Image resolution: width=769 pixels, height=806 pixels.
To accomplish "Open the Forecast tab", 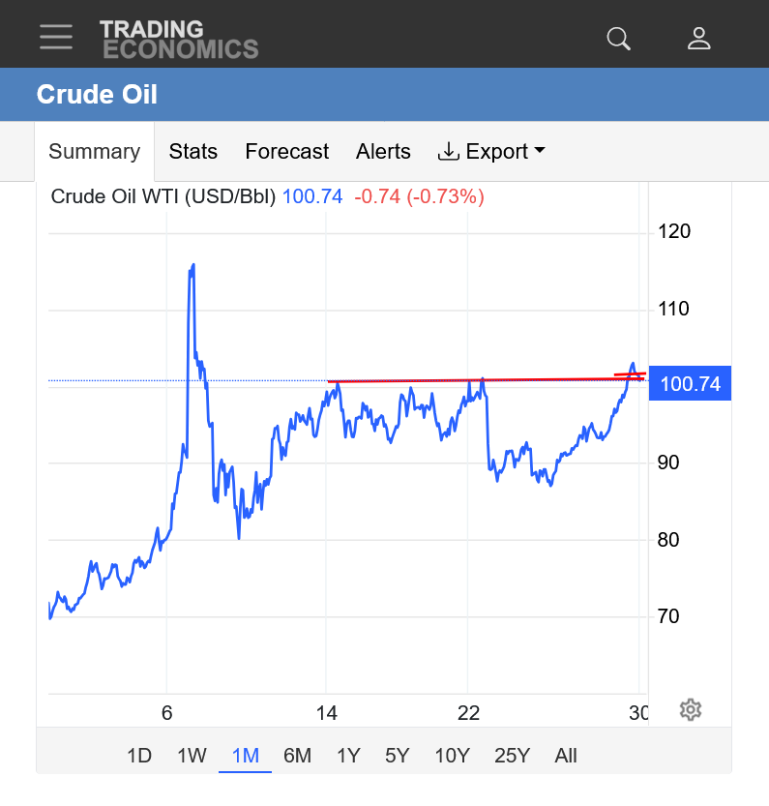I will (286, 152).
